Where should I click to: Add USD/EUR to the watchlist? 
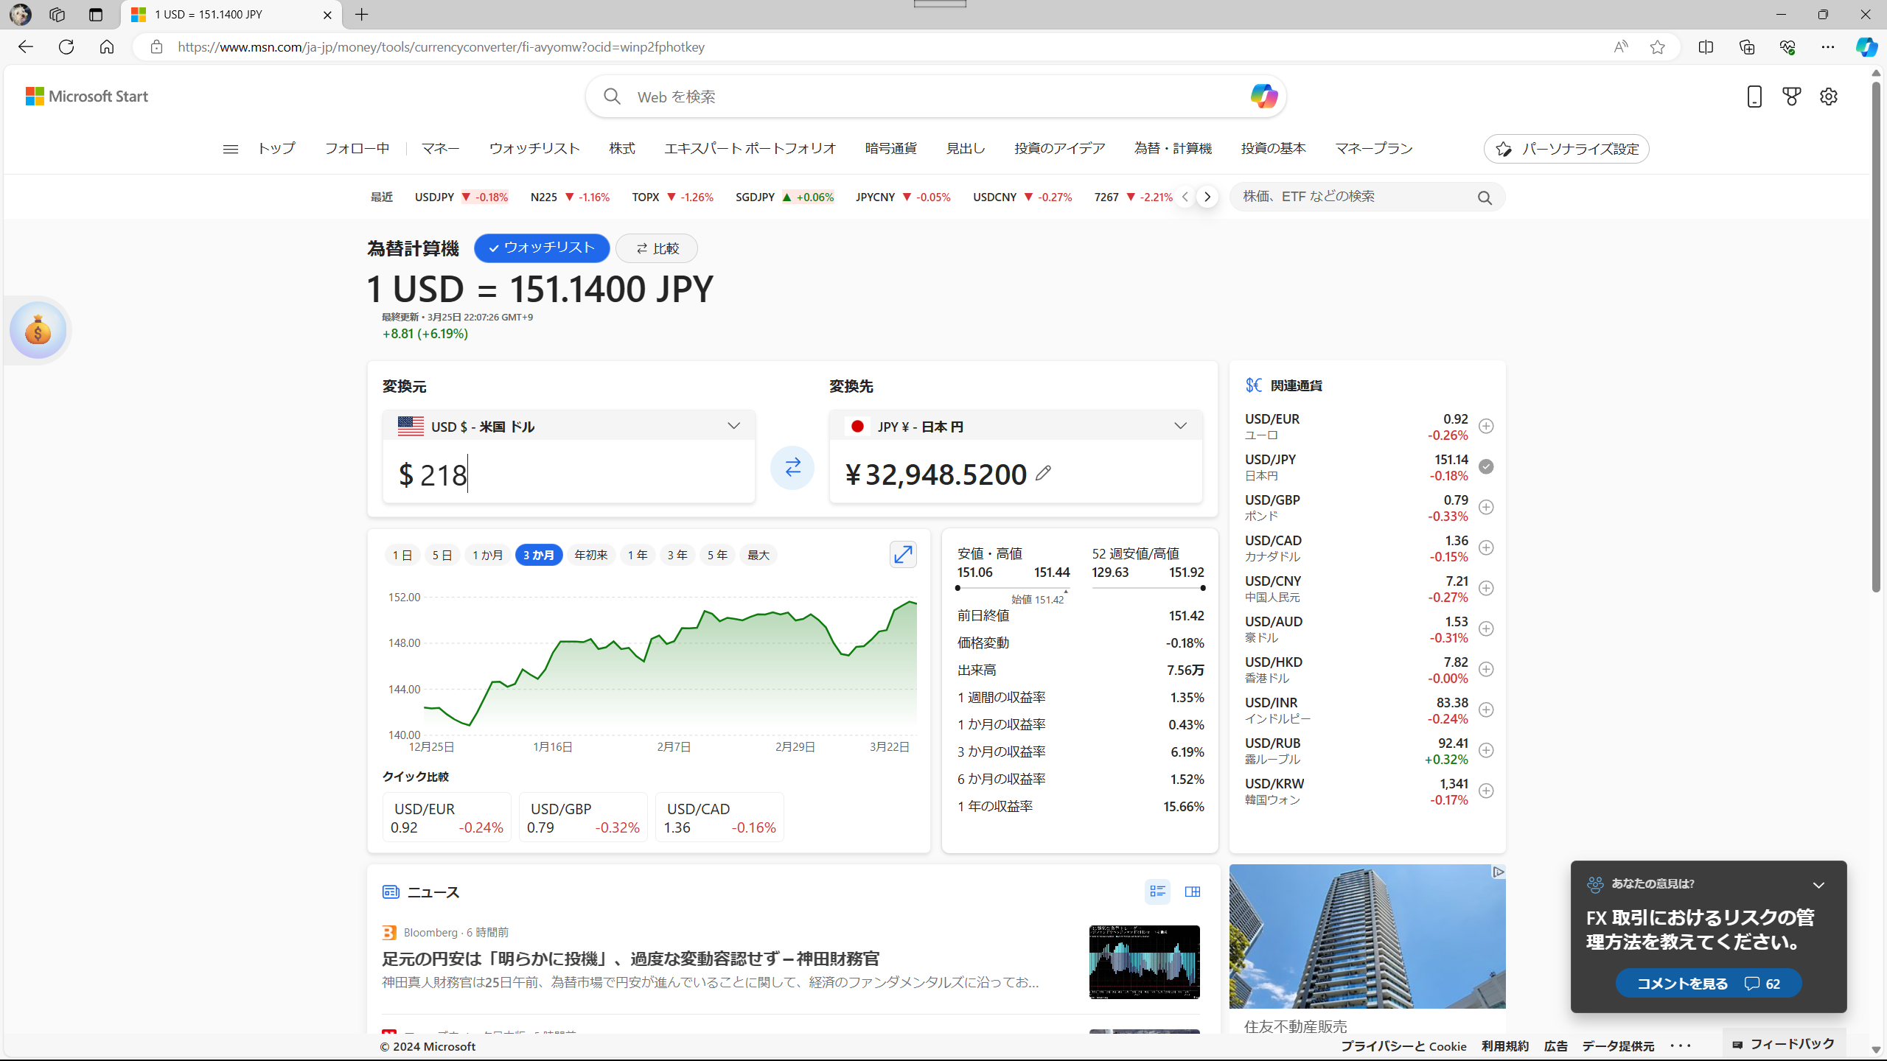point(1487,426)
